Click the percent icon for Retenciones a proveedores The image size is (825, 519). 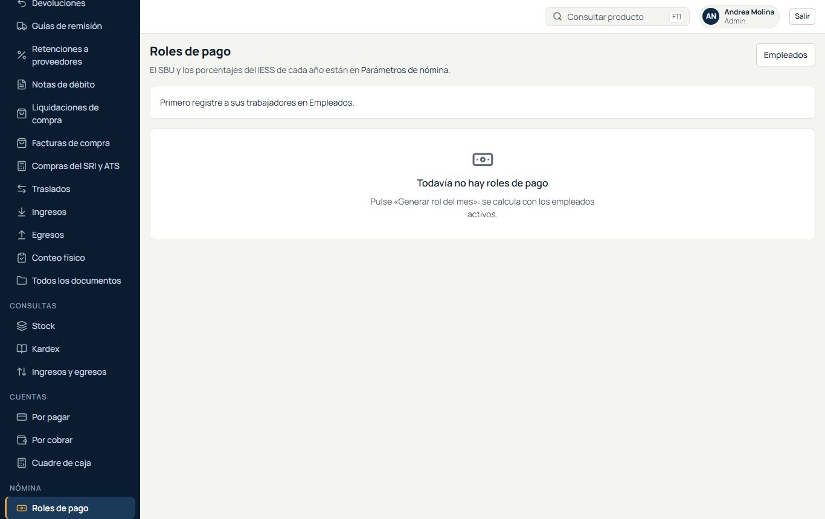(x=22, y=55)
